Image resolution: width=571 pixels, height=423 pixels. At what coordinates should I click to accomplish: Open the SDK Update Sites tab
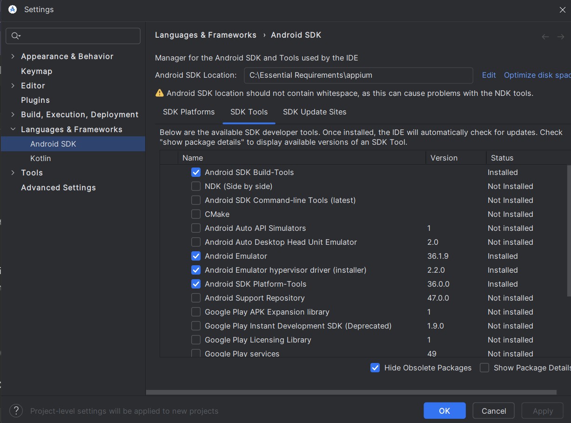pyautogui.click(x=315, y=112)
